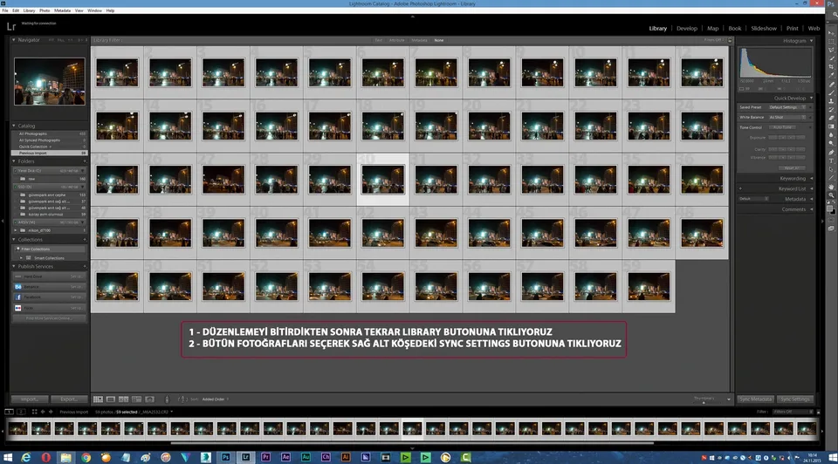838x464 pixels.
Task: Go back using filmstrip left arrow
Action: (x=43, y=412)
